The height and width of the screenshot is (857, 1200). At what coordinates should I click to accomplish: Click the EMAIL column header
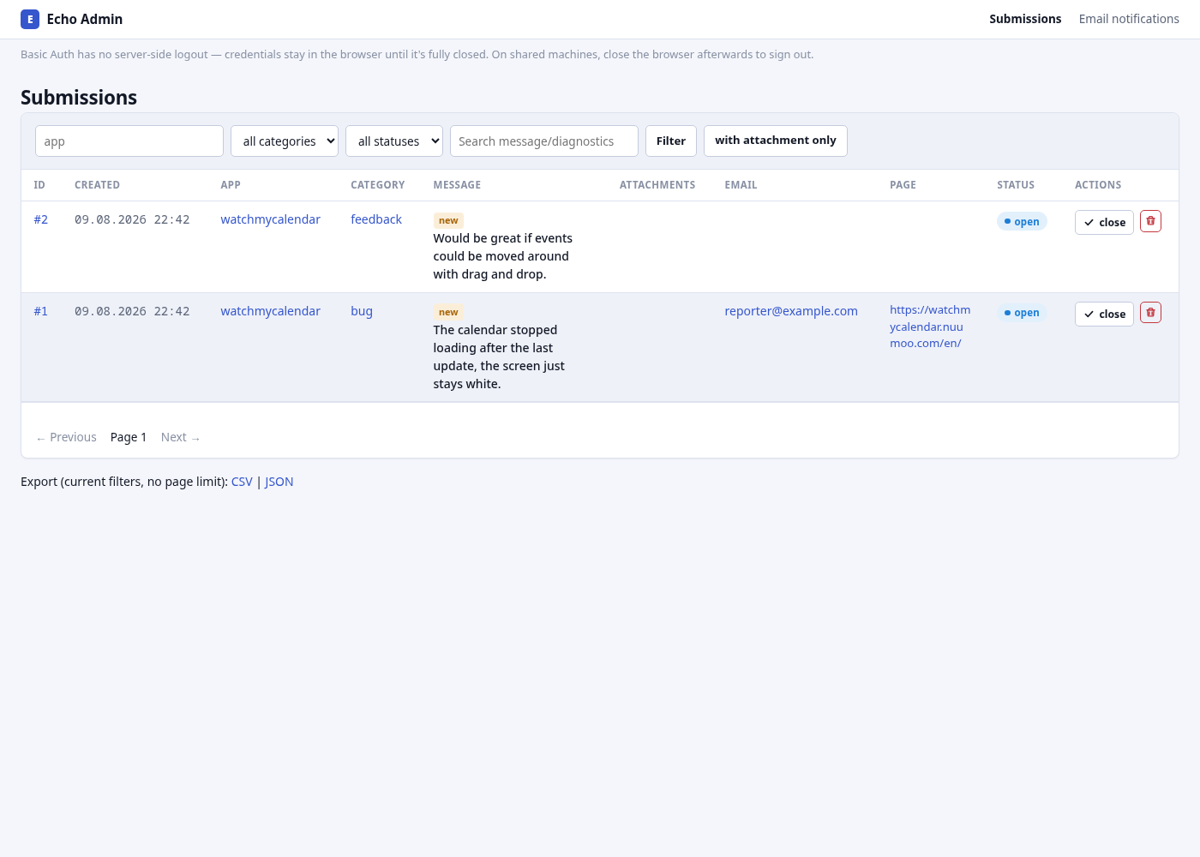(x=741, y=185)
